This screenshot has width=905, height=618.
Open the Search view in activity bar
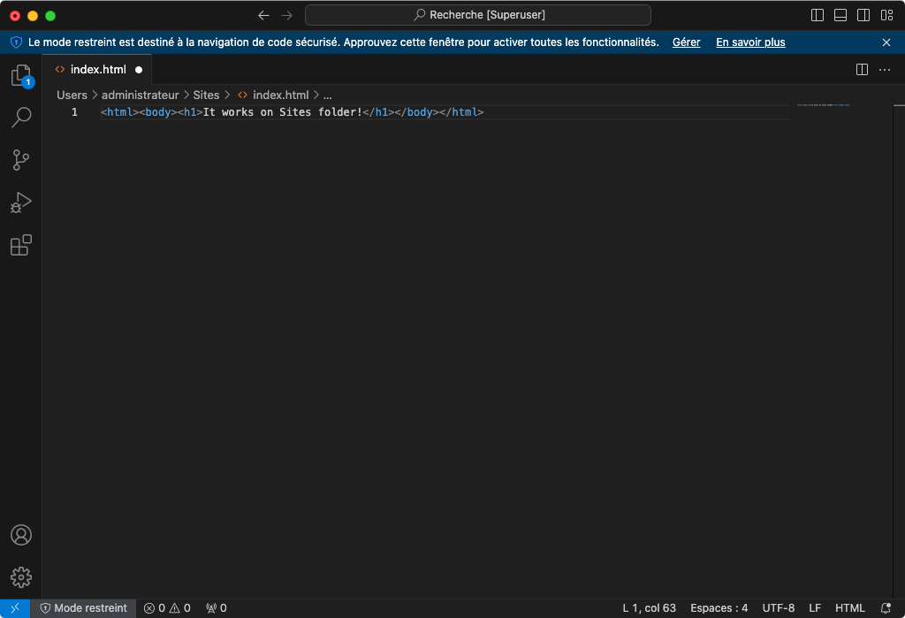21,118
